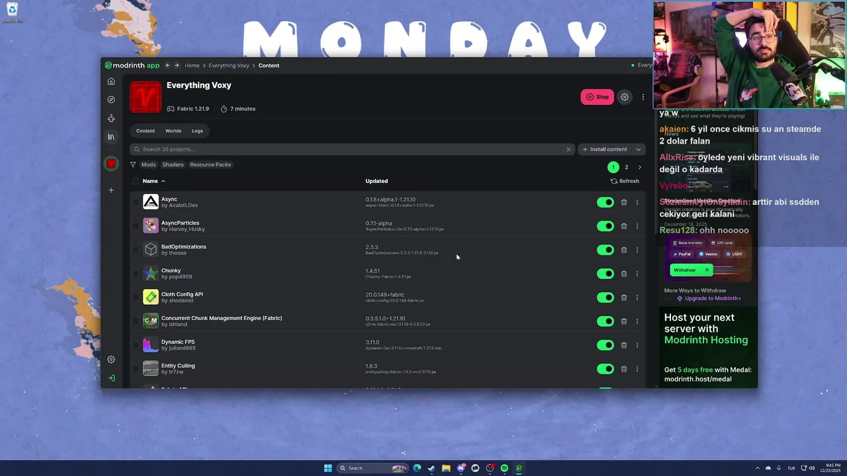Clear the search field with the X icon
The width and height of the screenshot is (847, 476).
click(568, 149)
